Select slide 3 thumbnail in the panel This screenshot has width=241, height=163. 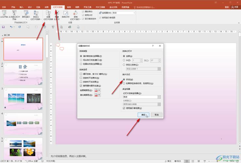click(23, 97)
